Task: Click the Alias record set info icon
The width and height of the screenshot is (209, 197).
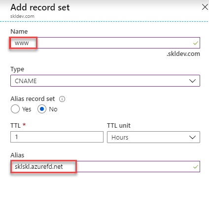Action: (62, 99)
